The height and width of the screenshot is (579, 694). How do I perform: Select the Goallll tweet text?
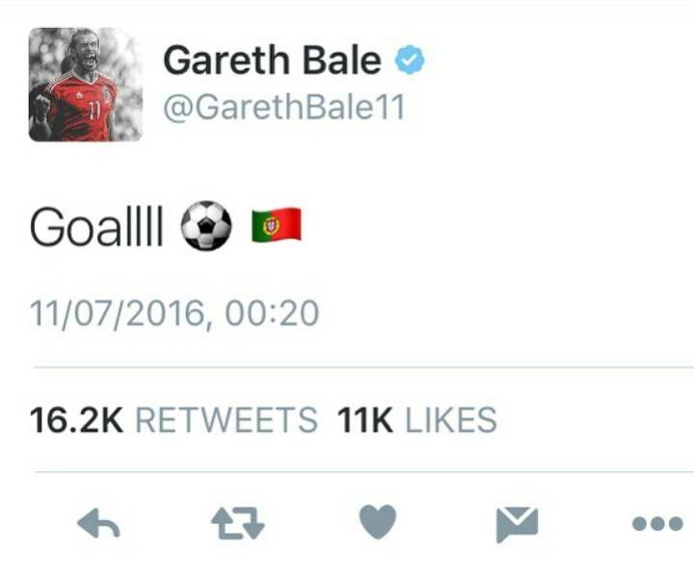click(96, 226)
